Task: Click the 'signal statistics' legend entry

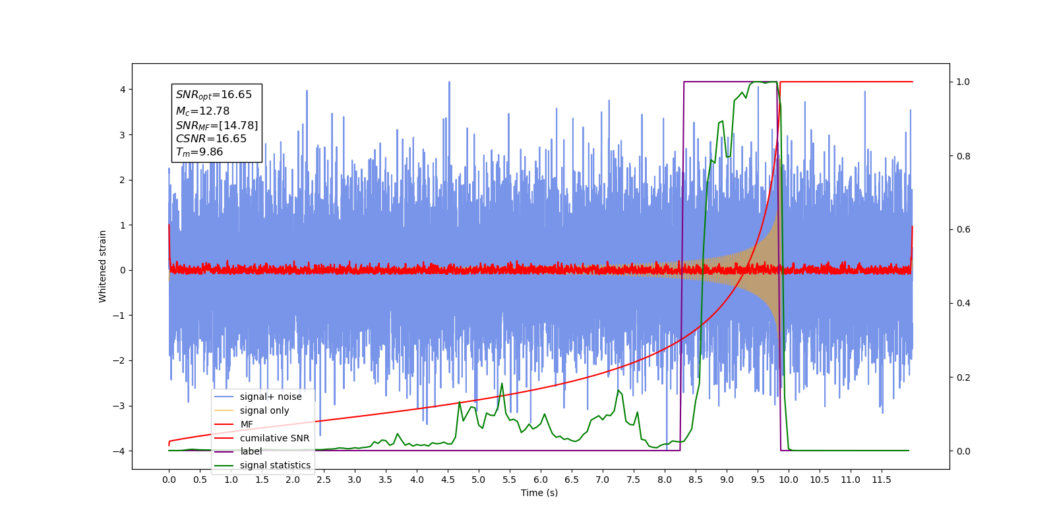Action: 275,465
